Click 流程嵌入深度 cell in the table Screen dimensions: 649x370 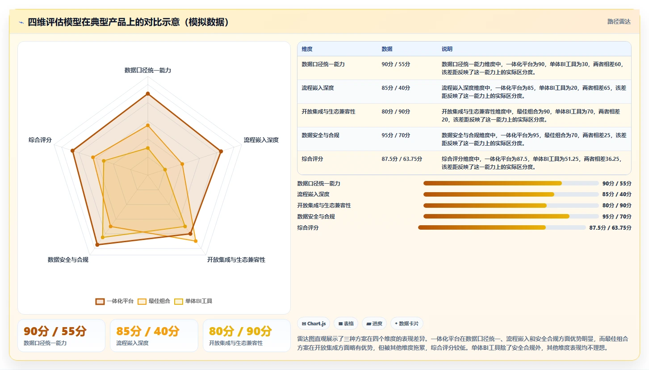coord(318,88)
